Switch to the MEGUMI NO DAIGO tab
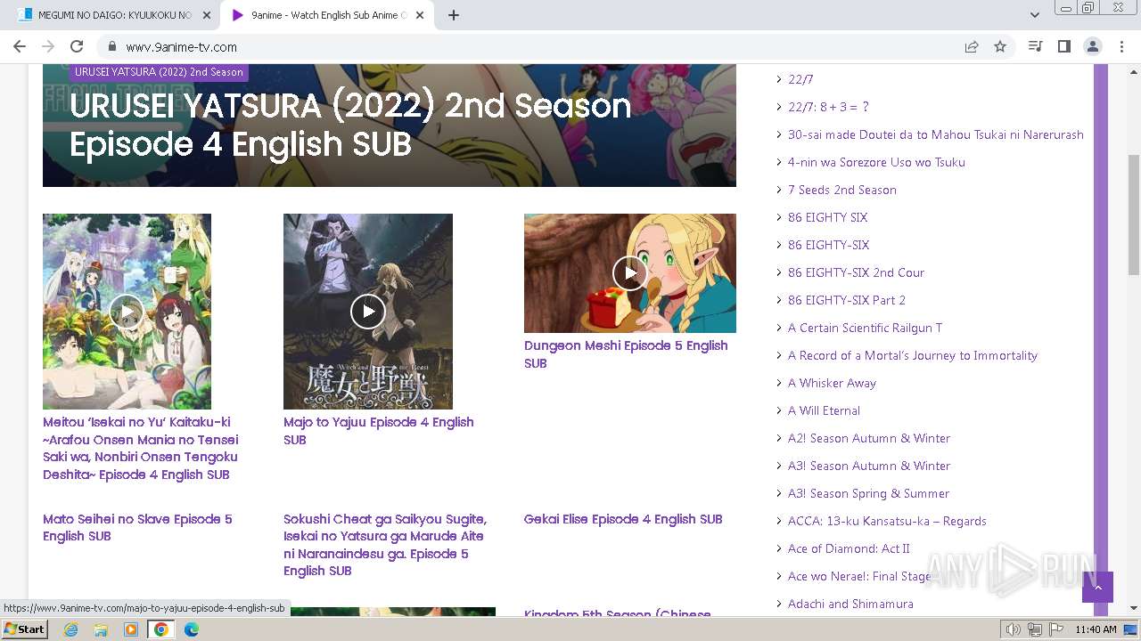This screenshot has width=1141, height=641. [113, 15]
